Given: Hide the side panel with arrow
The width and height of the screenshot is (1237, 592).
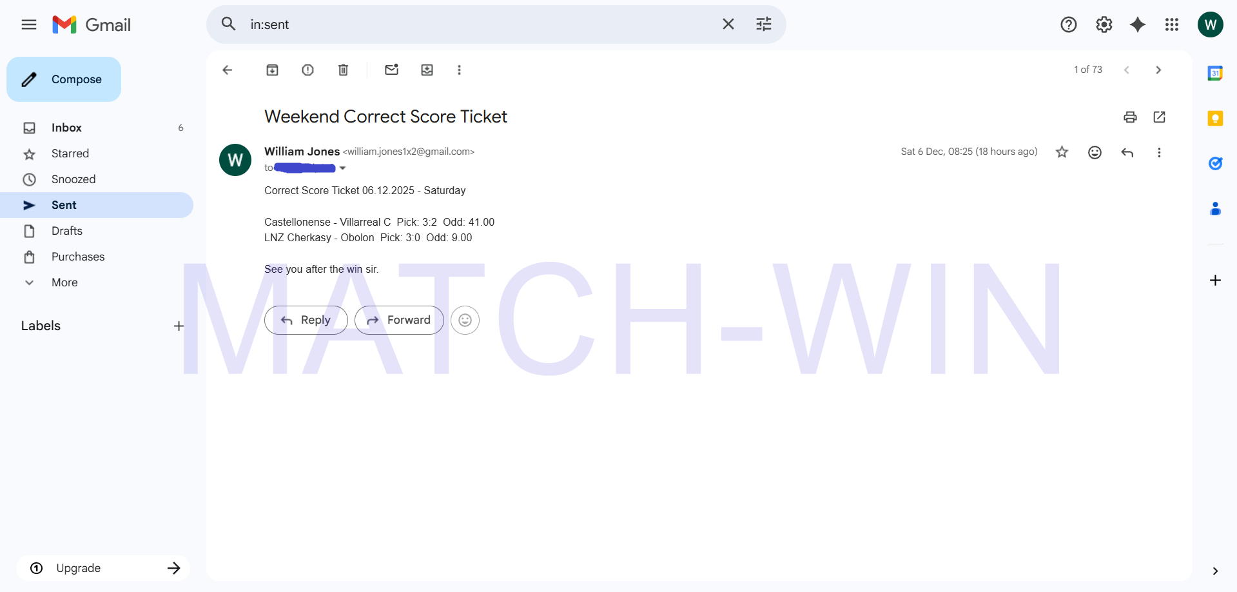Looking at the screenshot, I should (x=1214, y=571).
